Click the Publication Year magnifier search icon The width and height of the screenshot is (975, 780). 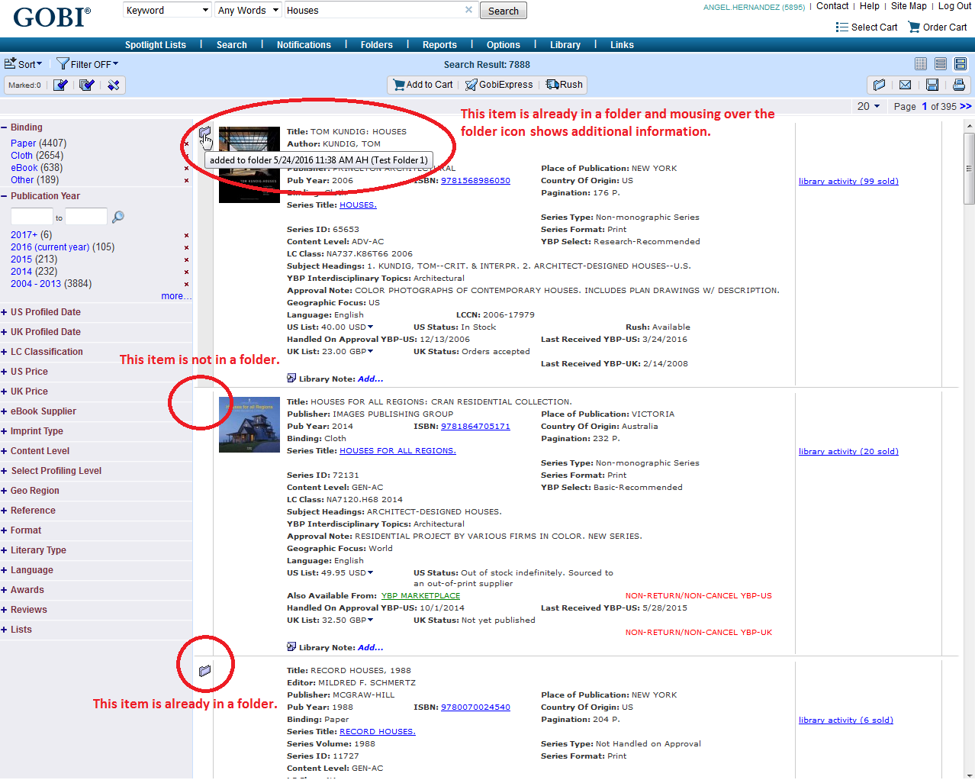pos(117,218)
